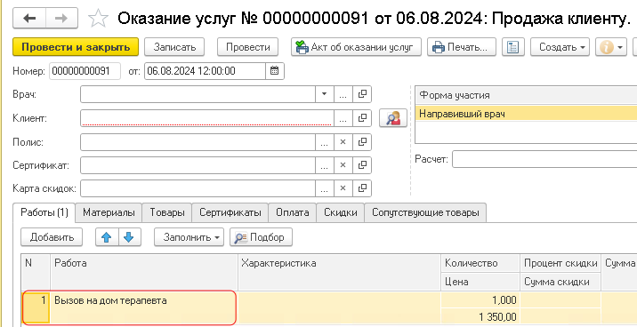
Task: Open the info icon dropdown
Action: pos(611,47)
